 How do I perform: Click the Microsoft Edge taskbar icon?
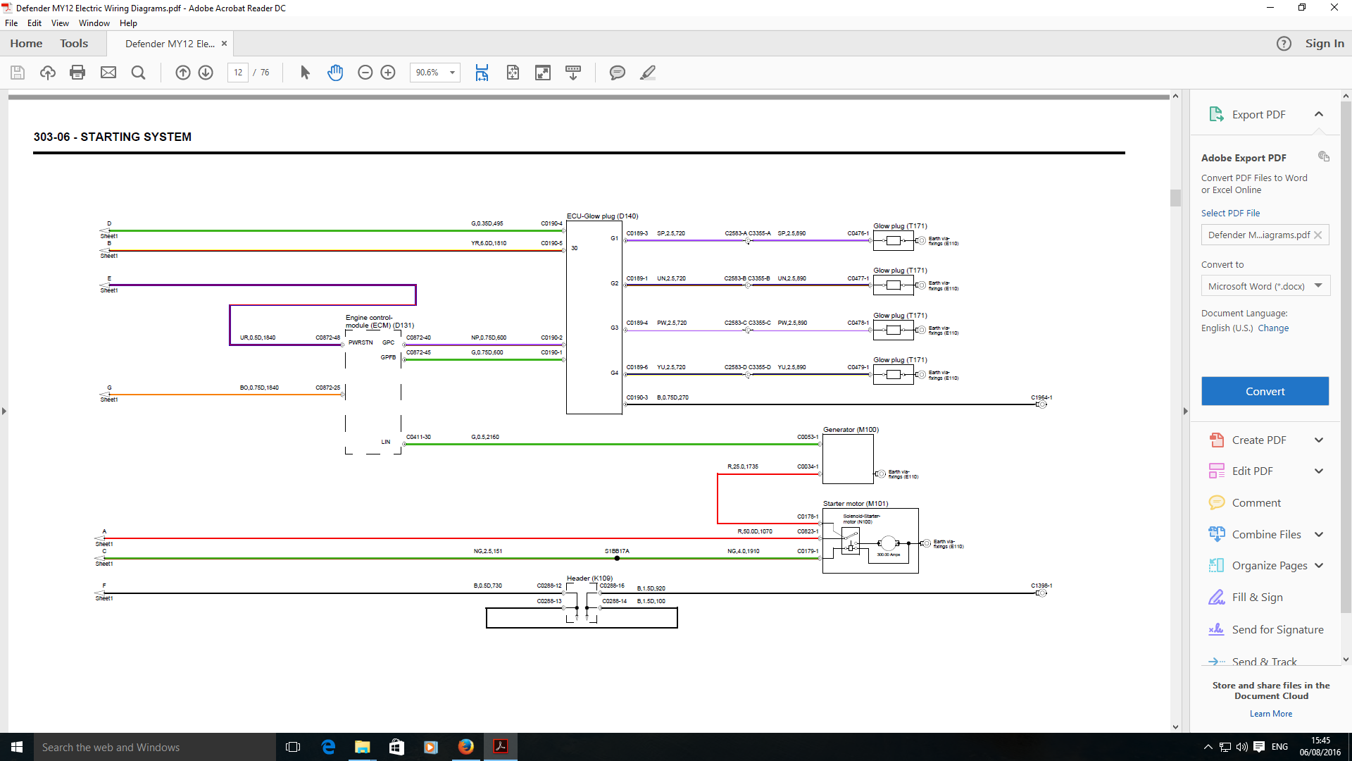(x=328, y=747)
